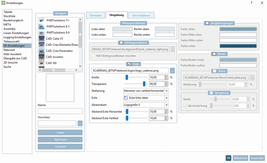
Task: Click the Anwenden button
Action: pyautogui.click(x=257, y=158)
